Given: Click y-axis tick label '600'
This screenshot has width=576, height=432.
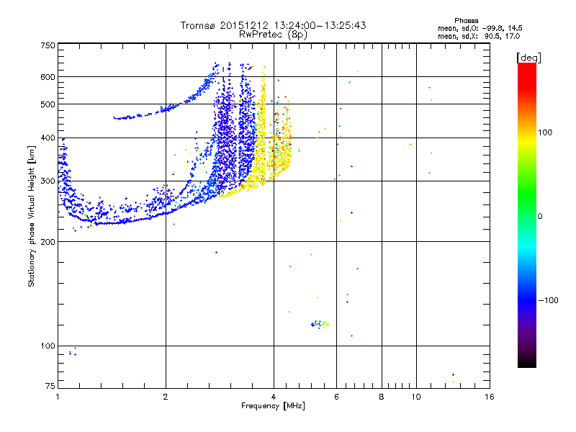Looking at the screenshot, I should pos(48,77).
